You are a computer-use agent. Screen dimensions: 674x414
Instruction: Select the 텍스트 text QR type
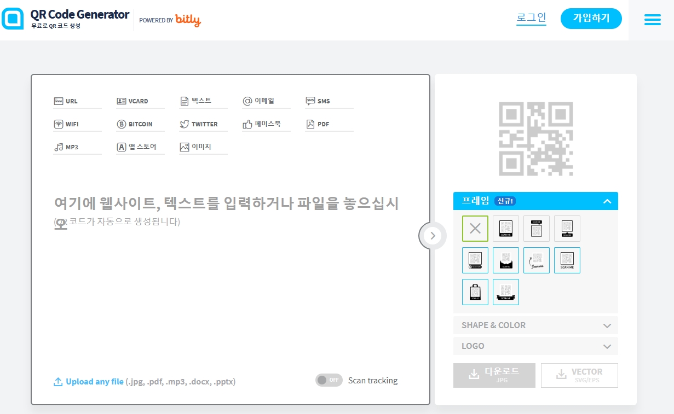[x=203, y=101]
